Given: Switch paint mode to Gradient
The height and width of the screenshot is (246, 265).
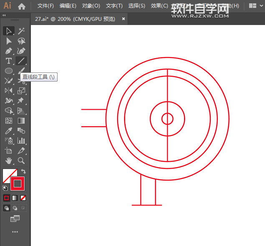Looking at the screenshot, I should (x=15, y=198).
